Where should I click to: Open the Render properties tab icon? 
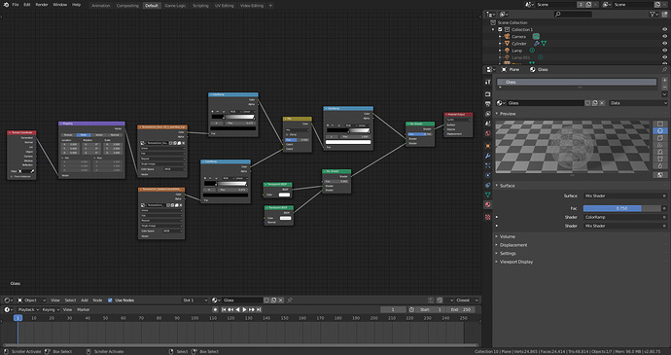pyautogui.click(x=487, y=93)
